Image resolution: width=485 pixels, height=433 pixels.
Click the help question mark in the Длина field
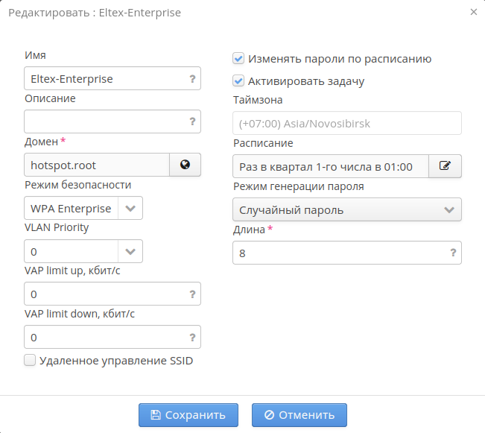tap(453, 253)
